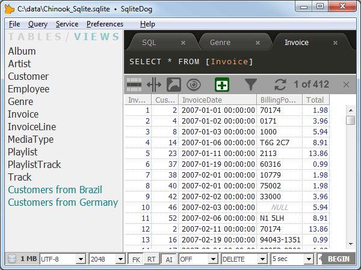Screen dimensions: 361x270
Task: Switch to the Genre tab
Action: (x=220, y=43)
